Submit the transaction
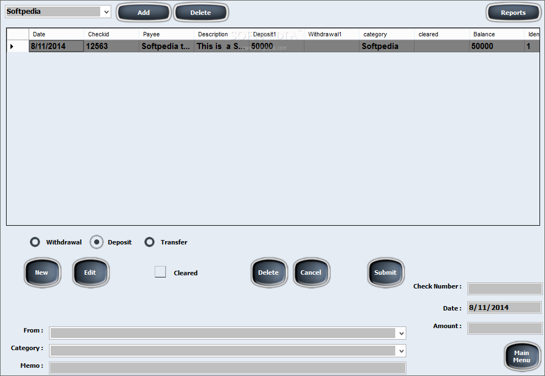 pos(385,273)
